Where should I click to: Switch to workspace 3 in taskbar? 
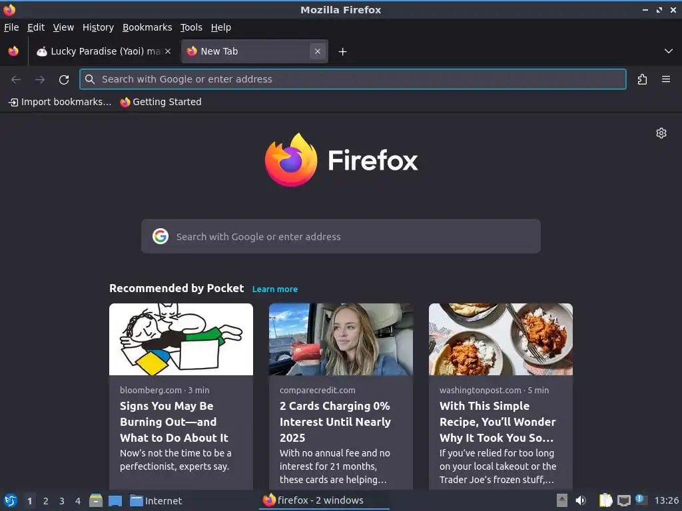(x=62, y=501)
